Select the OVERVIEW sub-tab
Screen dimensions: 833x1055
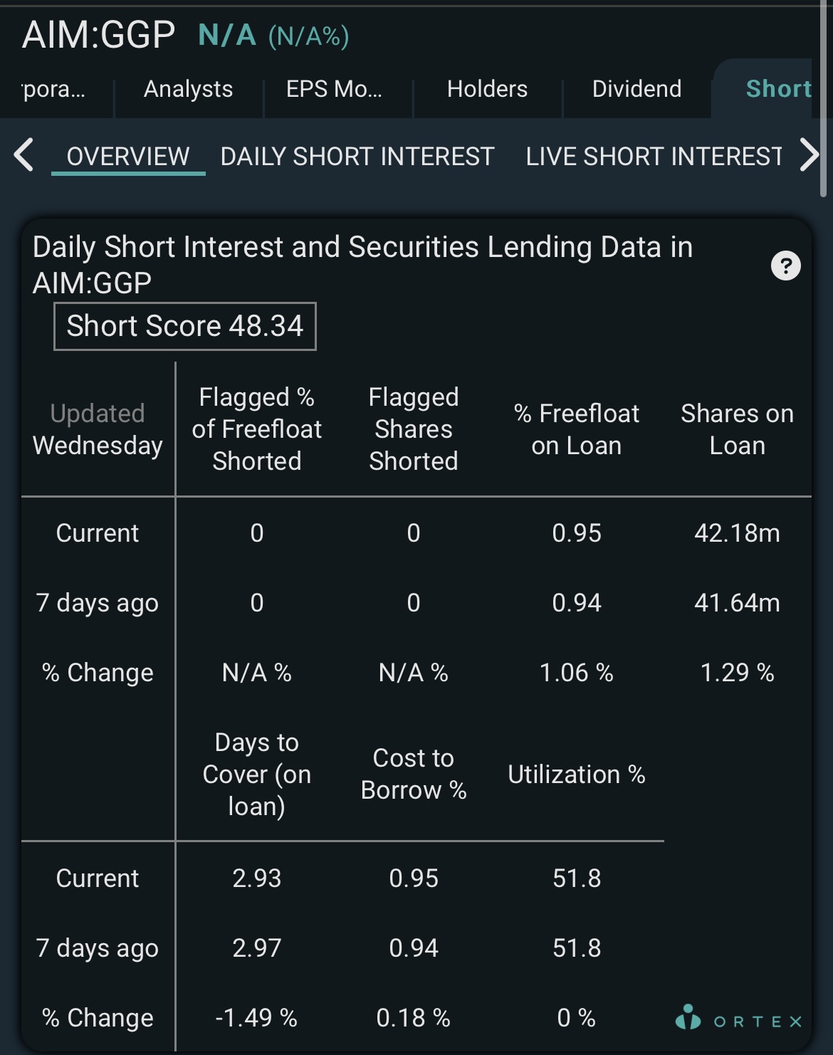(128, 157)
